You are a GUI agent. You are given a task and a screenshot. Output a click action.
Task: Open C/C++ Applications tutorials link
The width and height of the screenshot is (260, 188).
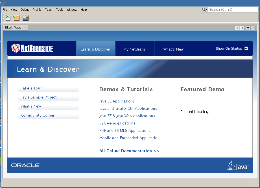click(117, 123)
